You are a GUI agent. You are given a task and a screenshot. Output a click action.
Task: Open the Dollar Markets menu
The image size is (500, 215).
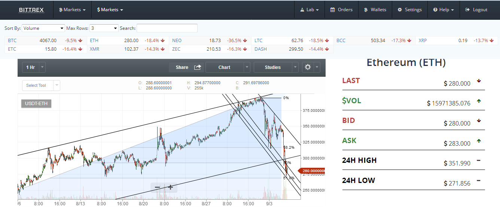110,10
